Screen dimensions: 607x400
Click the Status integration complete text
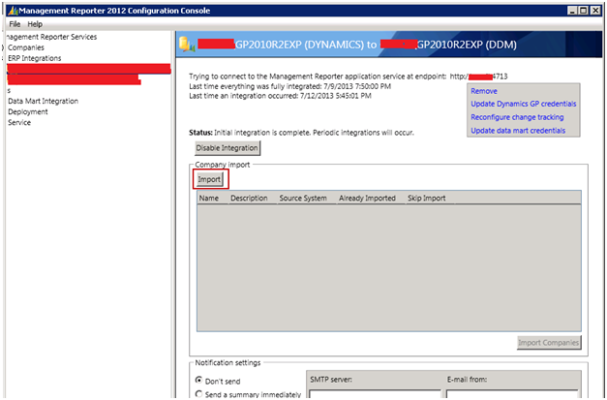point(302,133)
